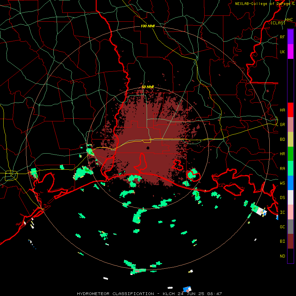
Task: Click the ND legend label
Action: pyautogui.click(x=282, y=256)
